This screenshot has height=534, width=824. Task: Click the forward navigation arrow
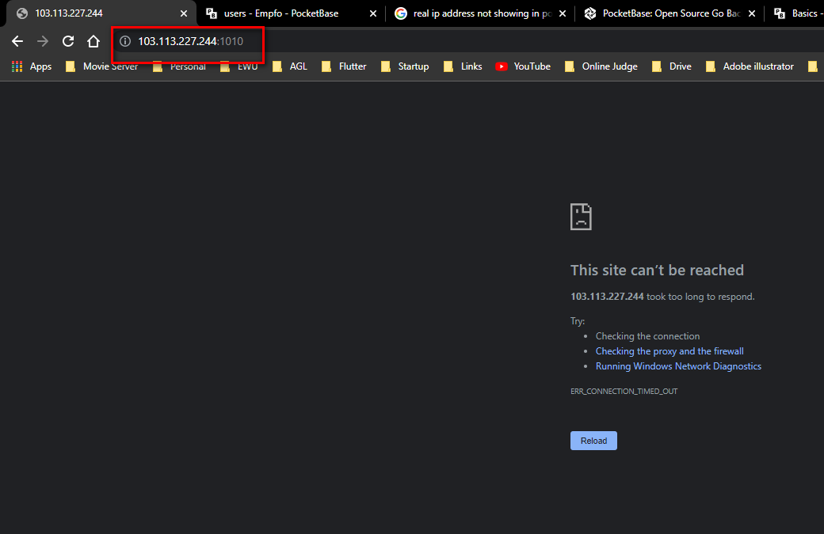pyautogui.click(x=42, y=40)
